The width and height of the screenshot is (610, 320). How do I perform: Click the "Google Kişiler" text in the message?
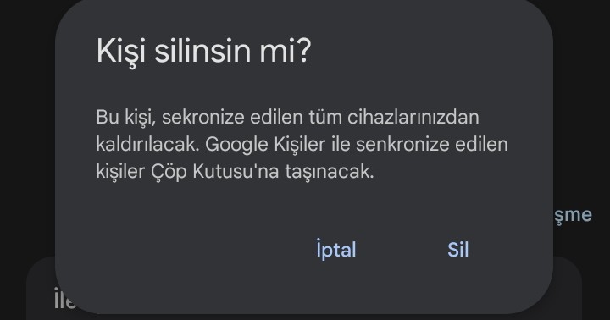(265, 145)
